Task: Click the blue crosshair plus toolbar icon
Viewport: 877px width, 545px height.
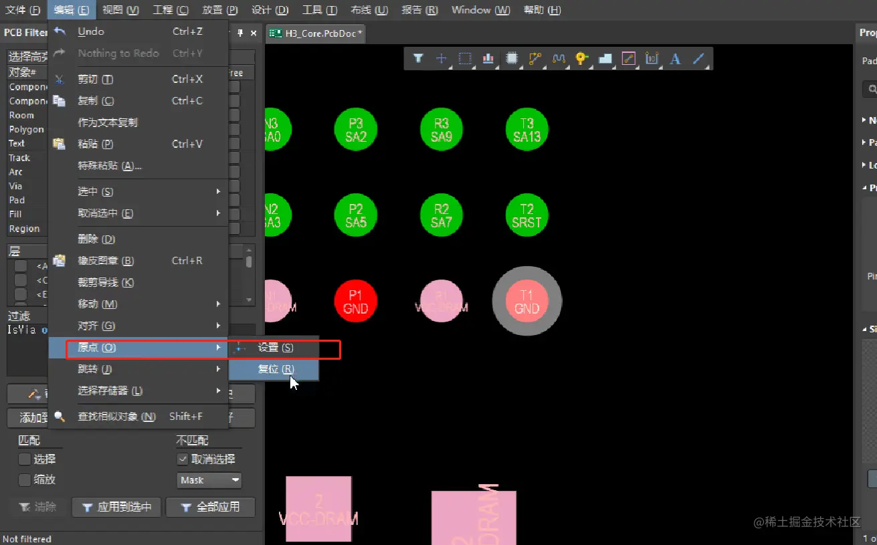Action: (x=442, y=59)
